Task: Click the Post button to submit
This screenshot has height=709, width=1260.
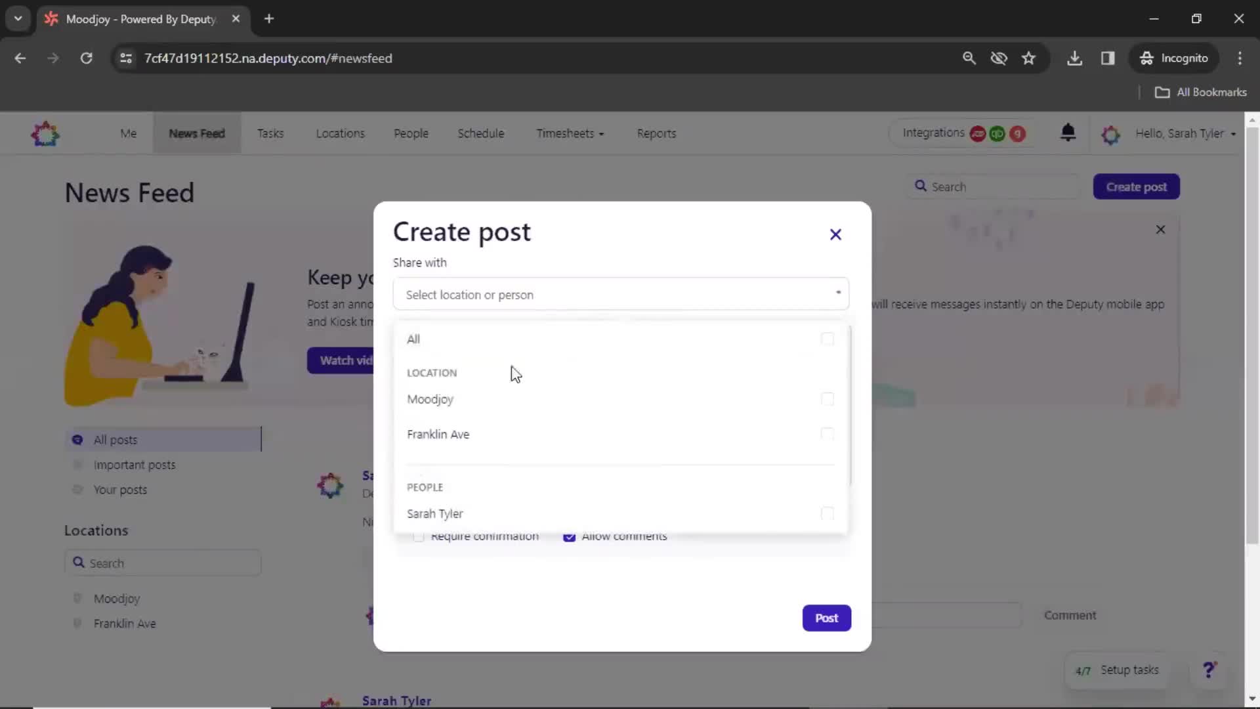Action: point(826,617)
